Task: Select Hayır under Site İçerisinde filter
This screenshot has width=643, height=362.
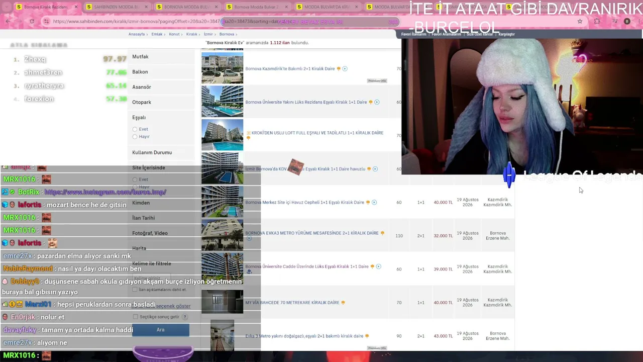Action: 135,187
